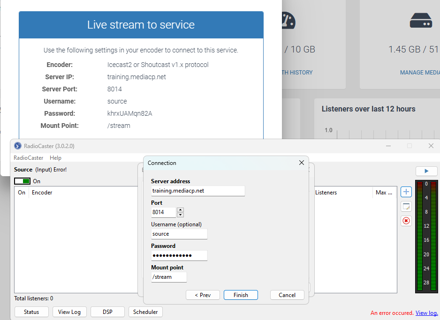Open the Status panel button
The height and width of the screenshot is (320, 440).
coord(31,312)
